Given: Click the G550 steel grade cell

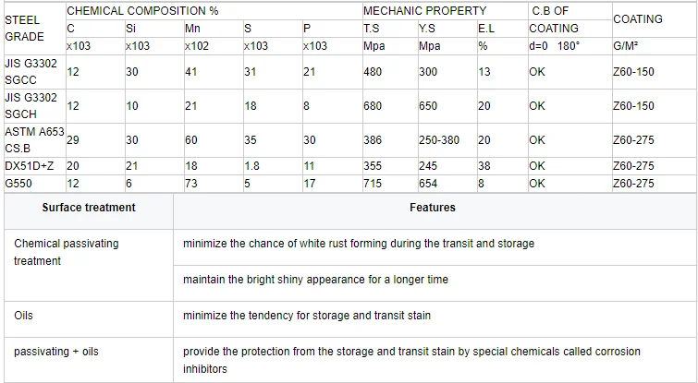Looking at the screenshot, I should (18, 184).
